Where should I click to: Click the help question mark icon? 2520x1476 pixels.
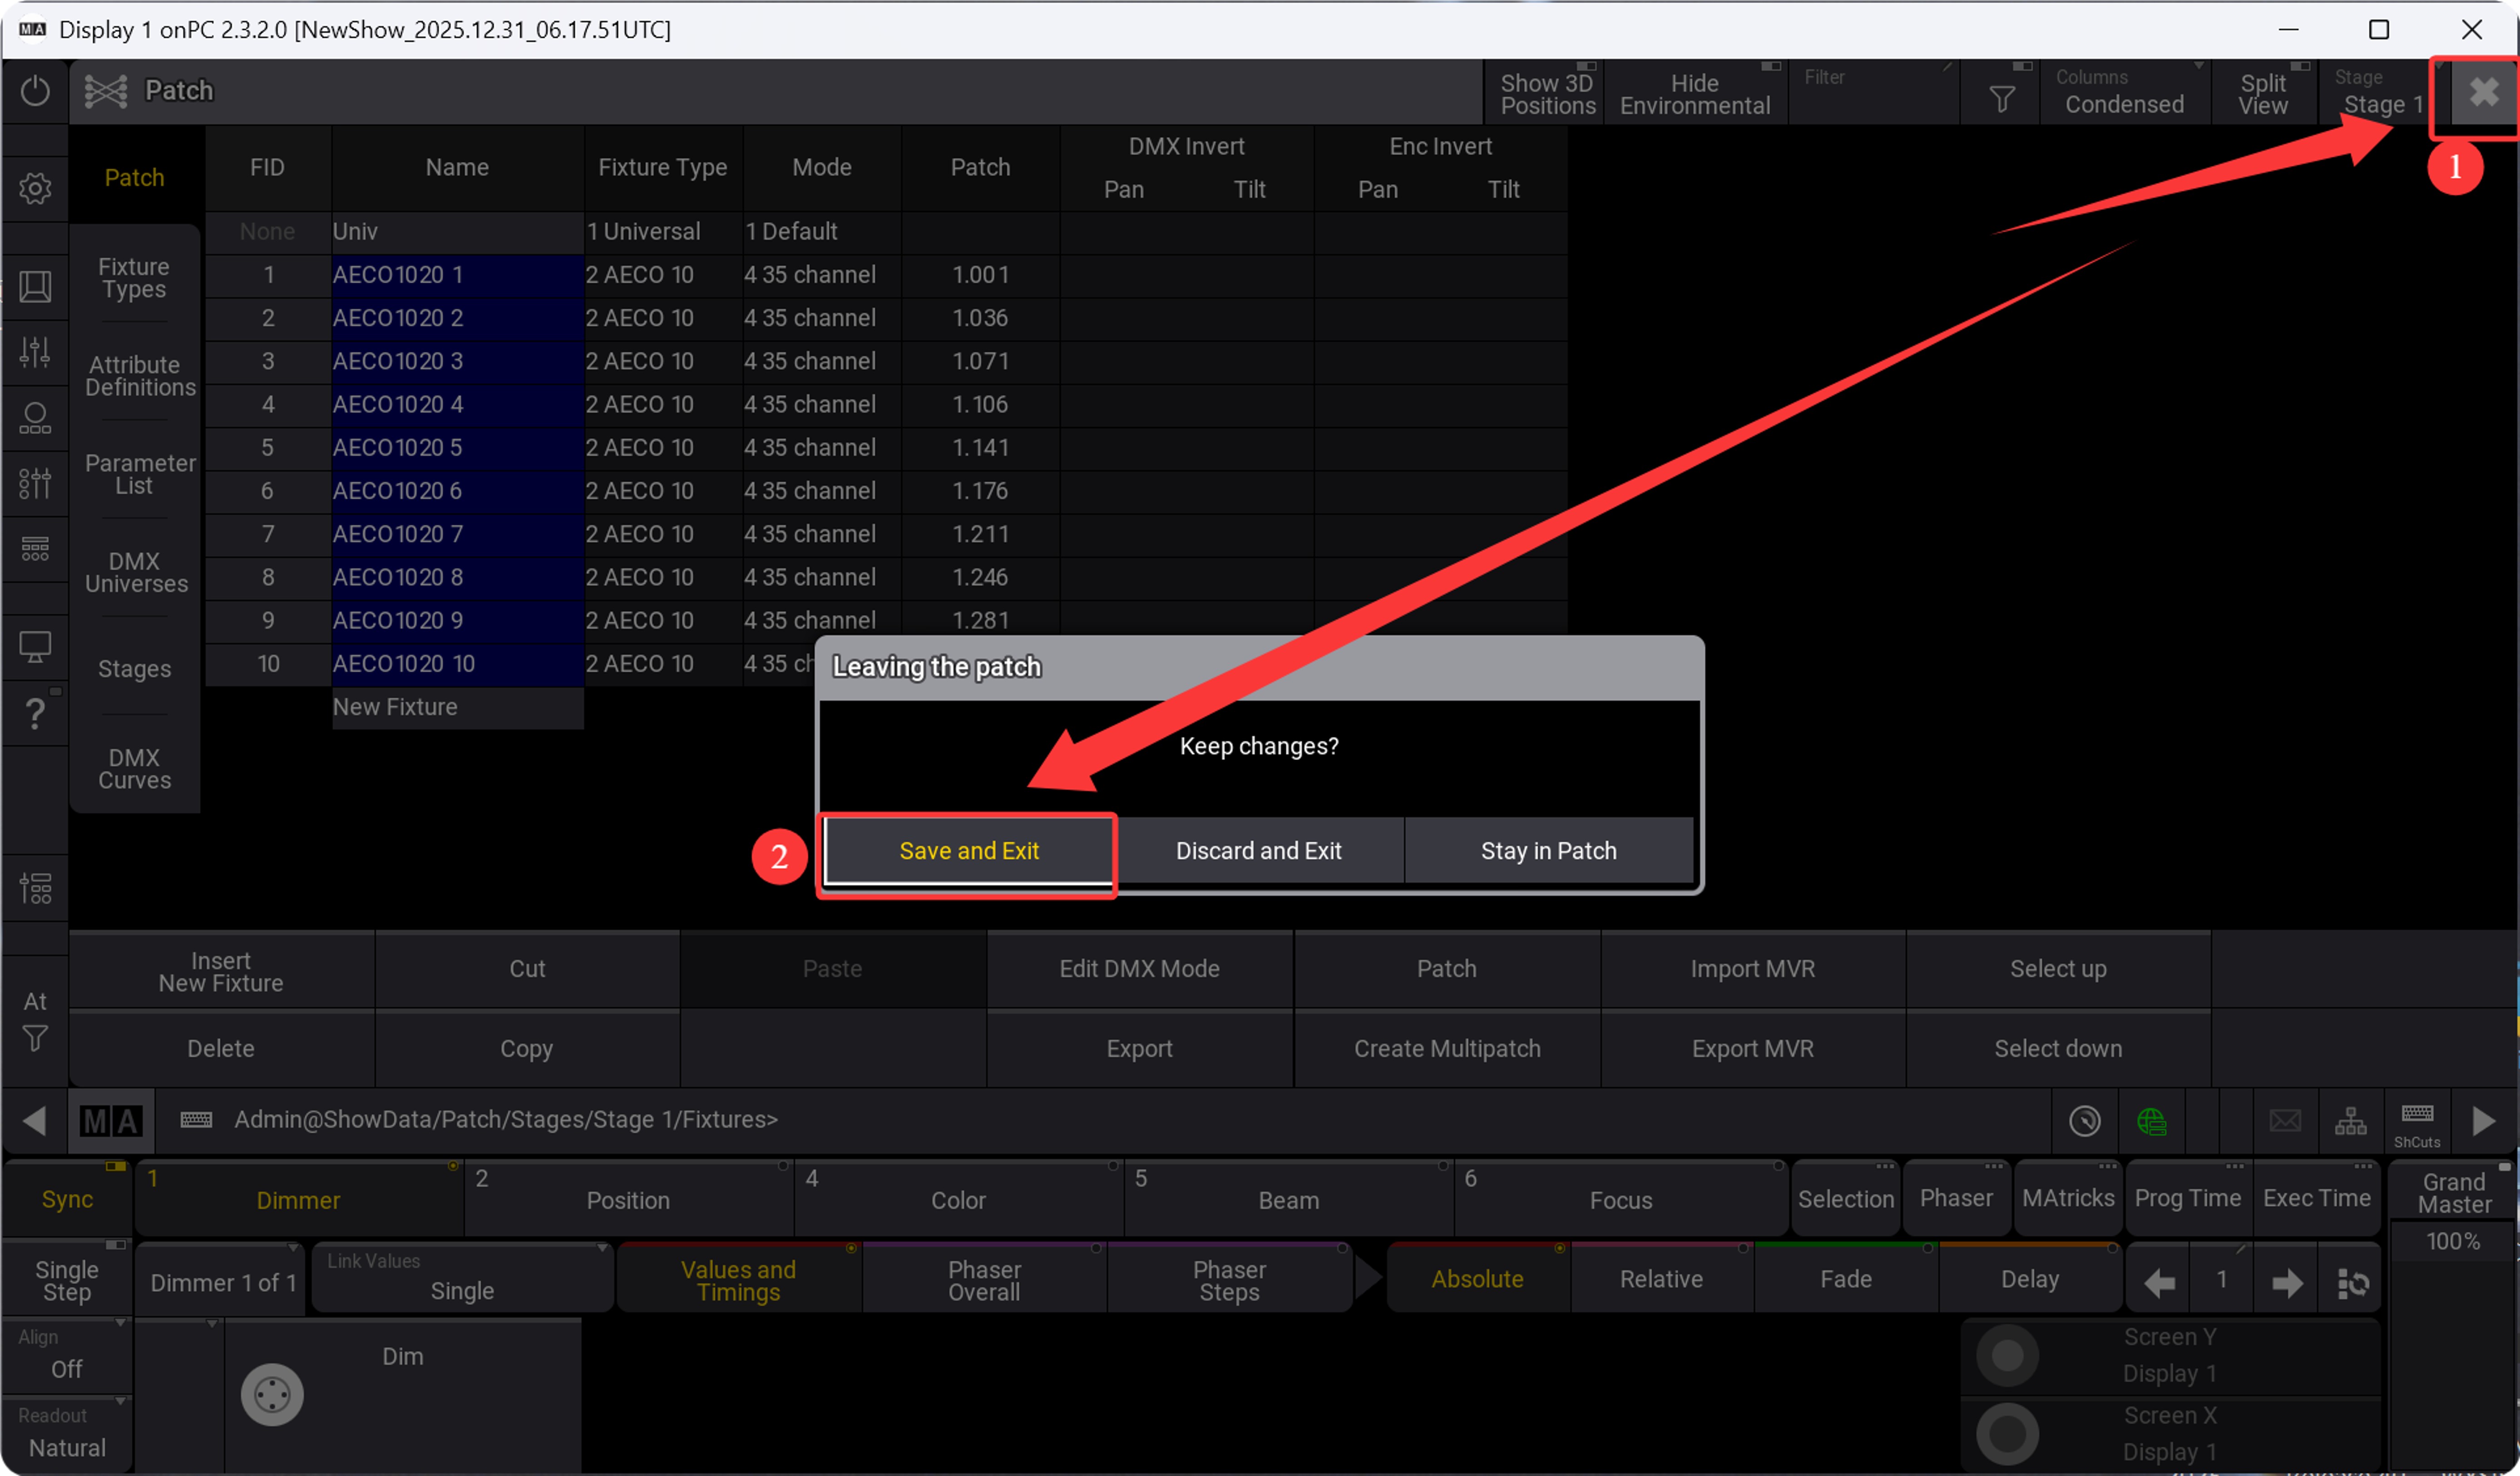35,713
